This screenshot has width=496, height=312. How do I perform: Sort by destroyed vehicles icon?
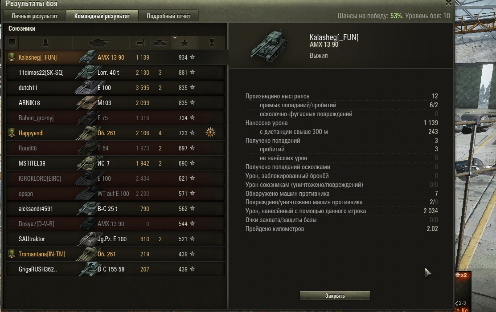coord(160,43)
